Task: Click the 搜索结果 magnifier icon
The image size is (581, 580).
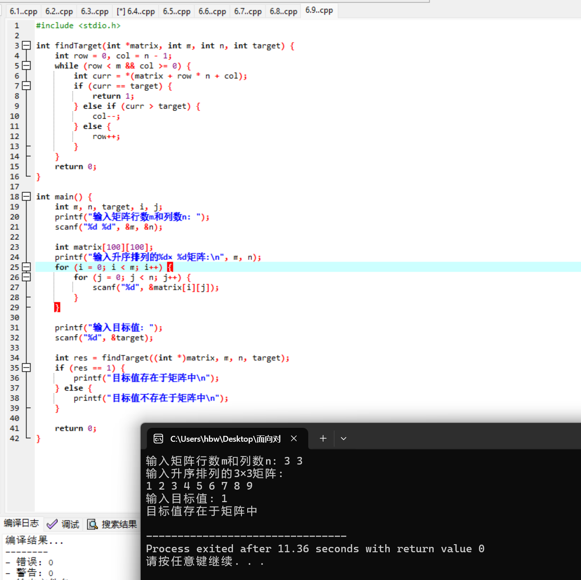Action: 92,524
